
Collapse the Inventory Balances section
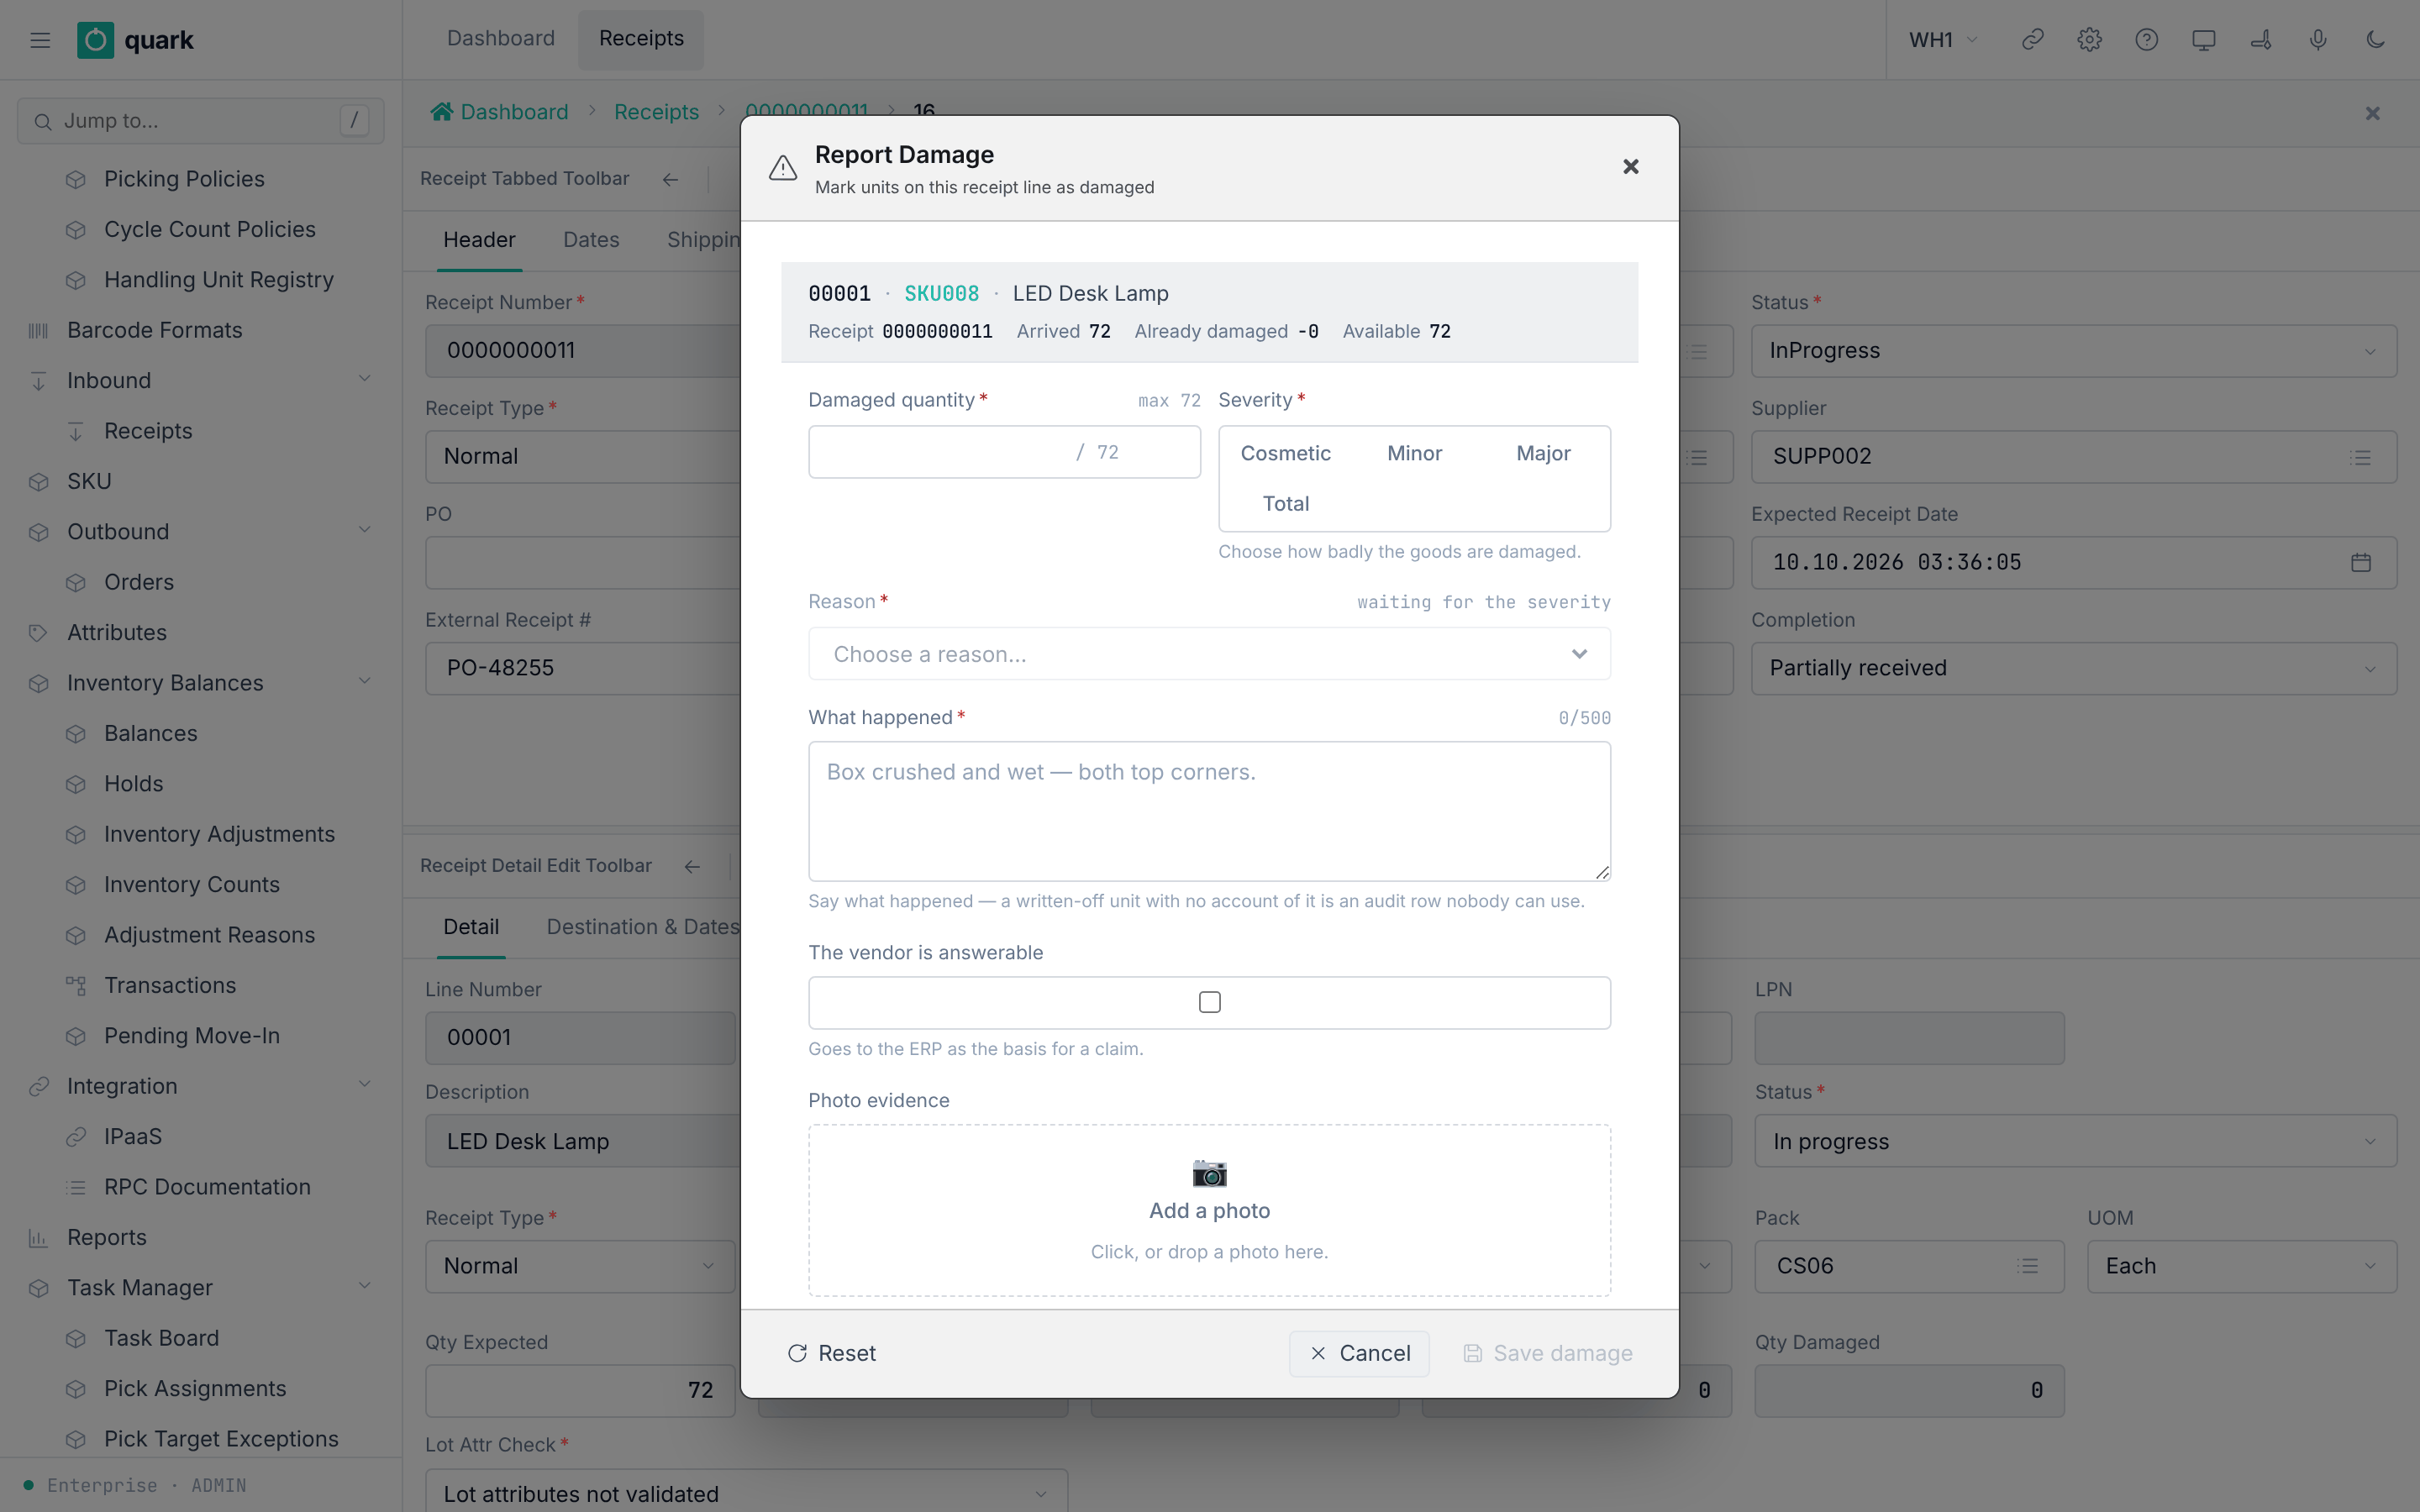[x=364, y=683]
